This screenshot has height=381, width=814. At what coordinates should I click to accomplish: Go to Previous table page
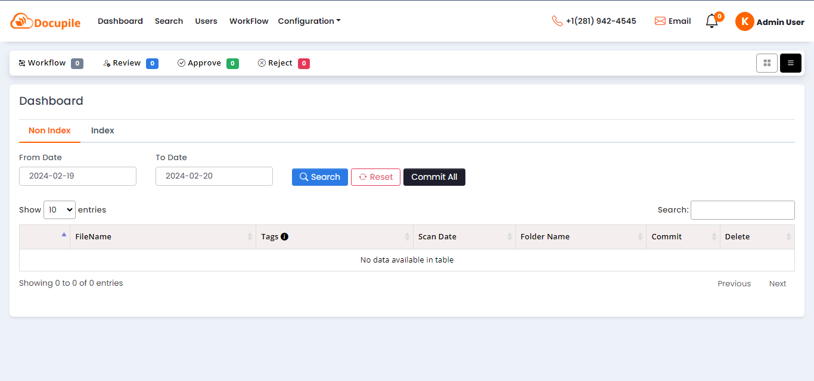734,283
